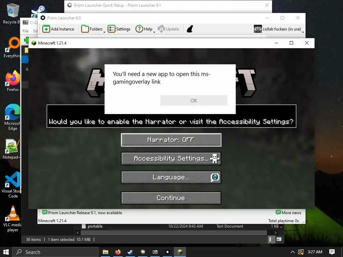Image resolution: width=343 pixels, height=257 pixels.
Task: Open File Explorer from the taskbar
Action: [105, 252]
